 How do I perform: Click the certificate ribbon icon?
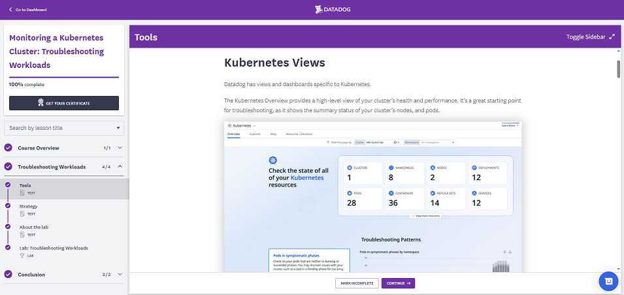pyautogui.click(x=41, y=103)
